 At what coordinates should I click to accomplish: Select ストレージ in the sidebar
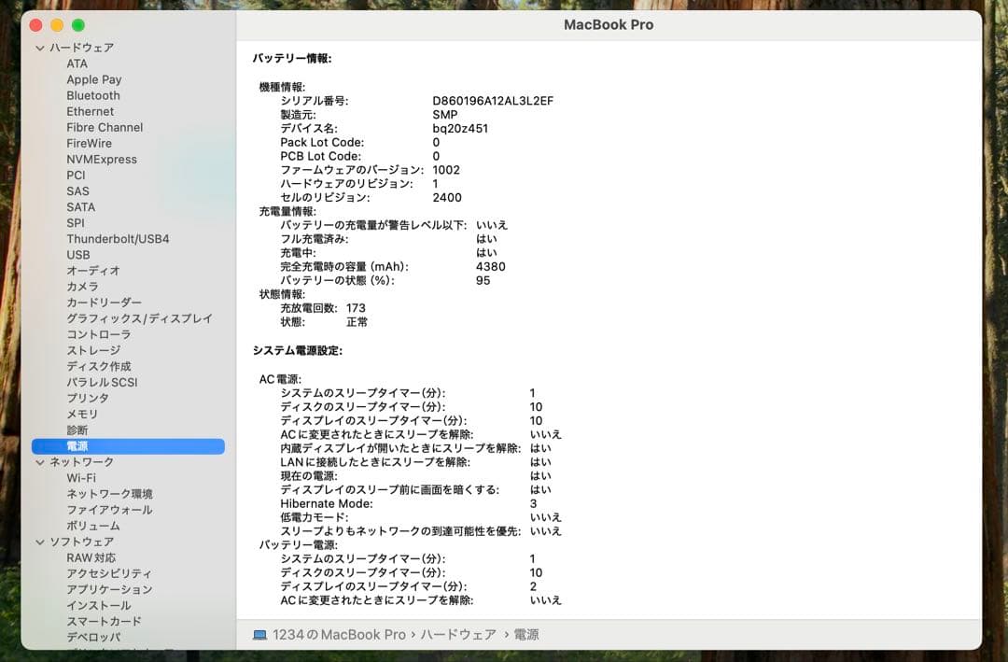pyautogui.click(x=93, y=351)
